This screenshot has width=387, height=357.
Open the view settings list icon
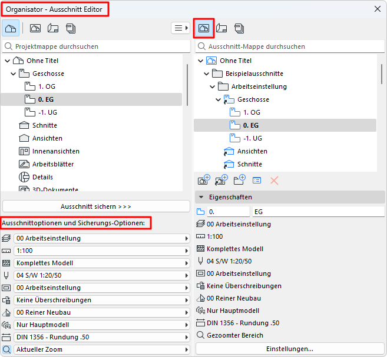click(257, 181)
